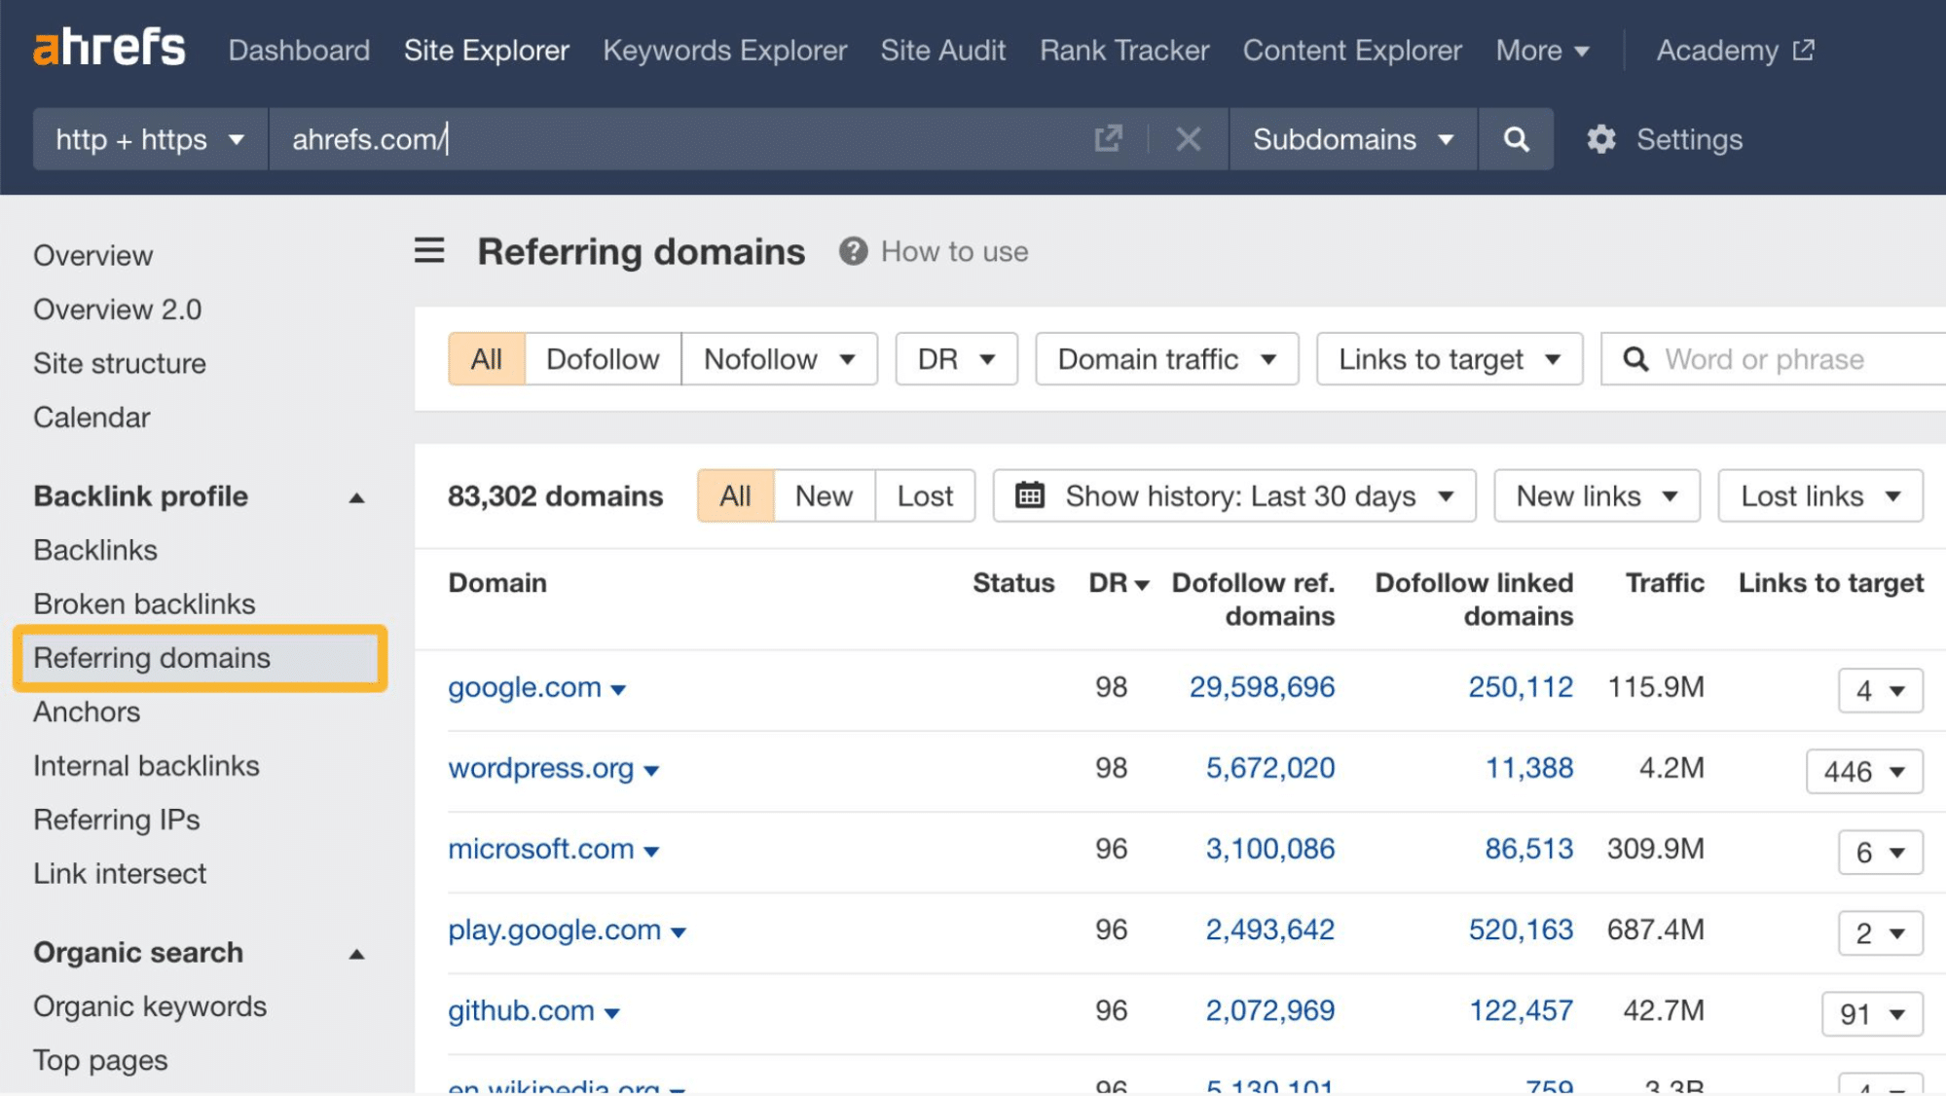
Task: Expand microsoft.com links to target 6
Action: [1881, 852]
